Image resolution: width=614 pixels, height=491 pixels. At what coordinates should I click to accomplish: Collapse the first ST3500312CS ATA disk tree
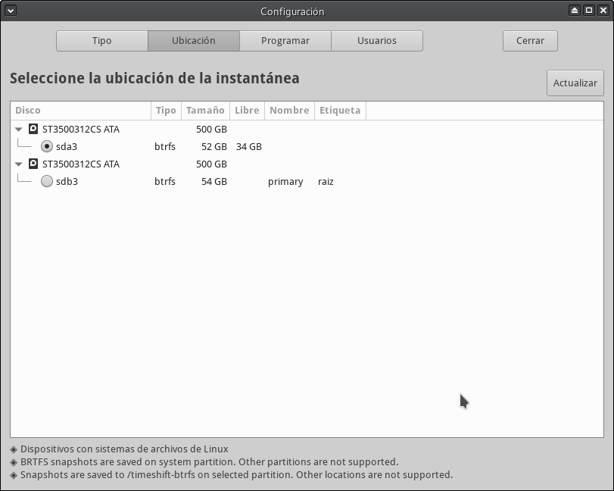(x=19, y=130)
